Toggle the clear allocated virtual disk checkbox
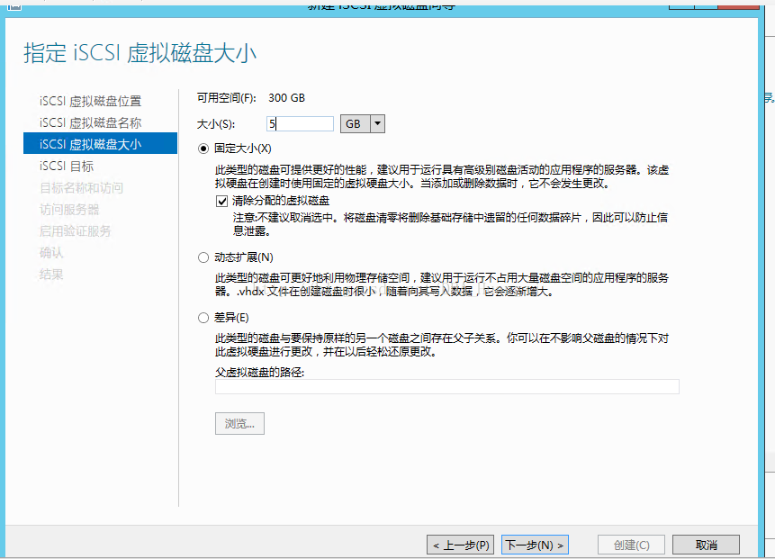Viewport: 775px width, 559px height. click(x=222, y=201)
